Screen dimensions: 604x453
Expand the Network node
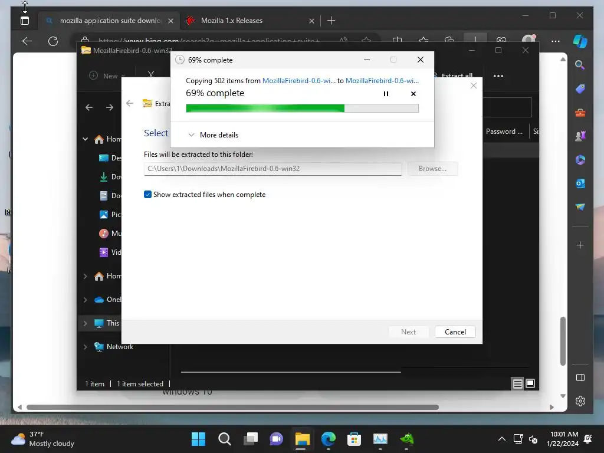(x=85, y=347)
